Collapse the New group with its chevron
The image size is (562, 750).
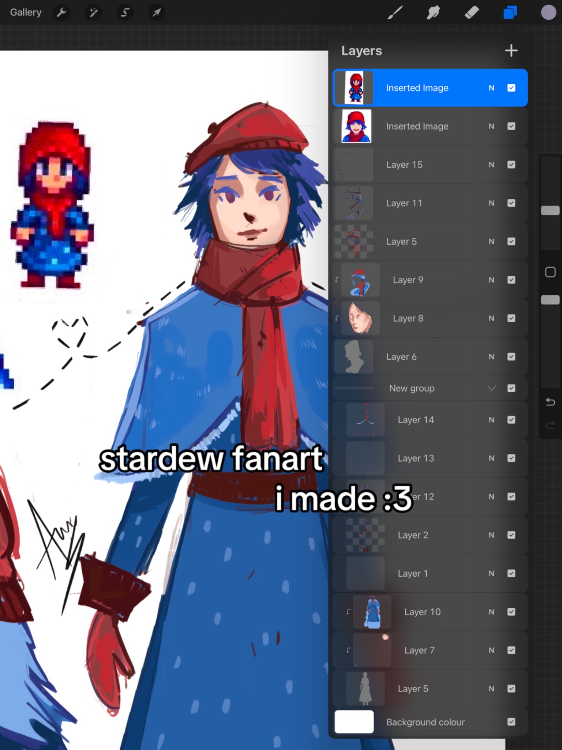pos(491,388)
